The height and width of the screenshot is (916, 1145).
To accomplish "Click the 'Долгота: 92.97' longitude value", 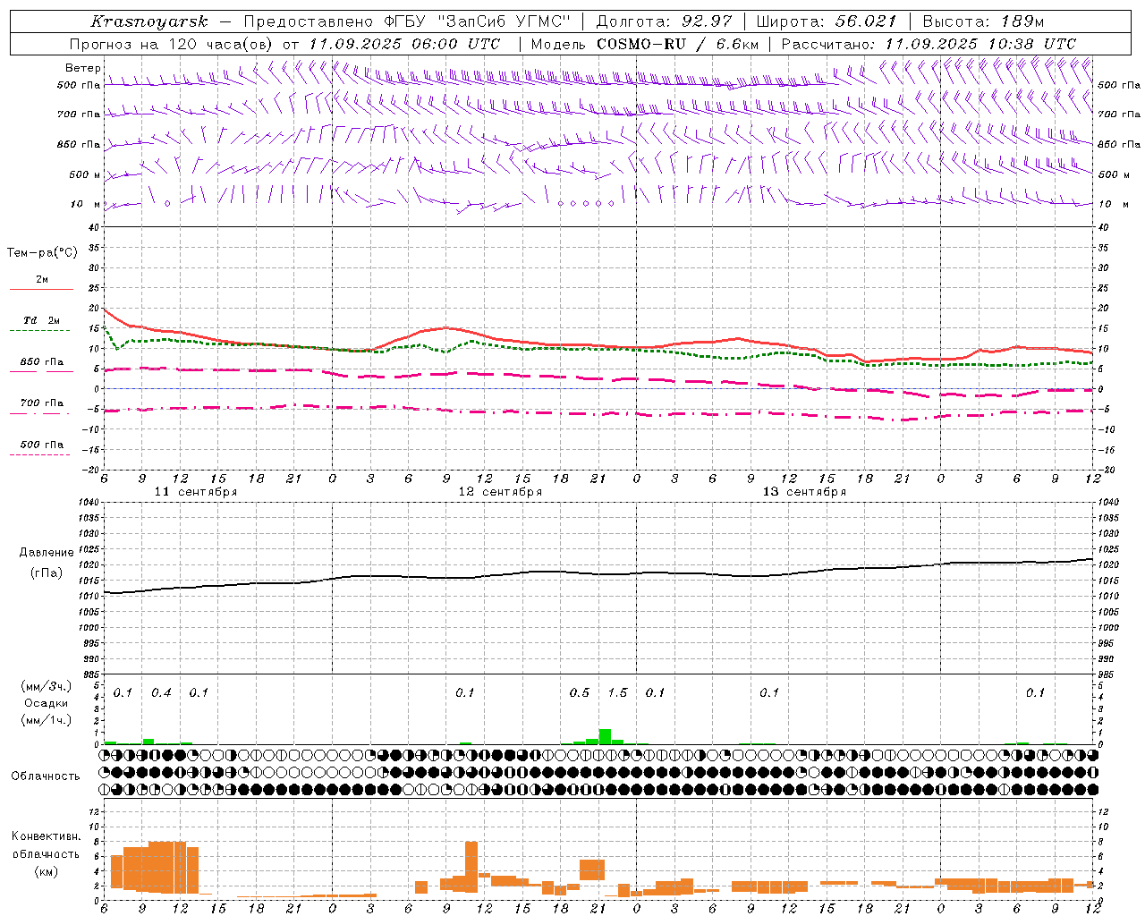I will point(664,21).
